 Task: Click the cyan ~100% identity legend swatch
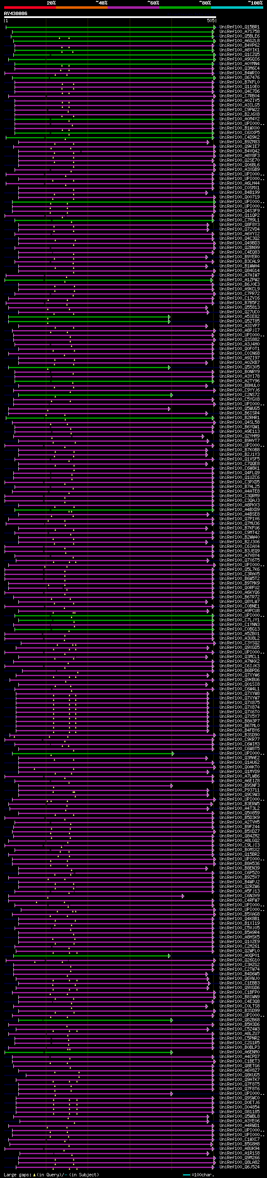tap(237, 8)
